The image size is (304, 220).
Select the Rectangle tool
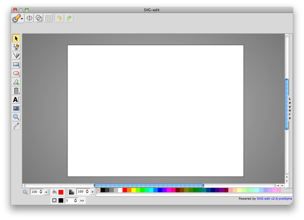pyautogui.click(x=16, y=64)
